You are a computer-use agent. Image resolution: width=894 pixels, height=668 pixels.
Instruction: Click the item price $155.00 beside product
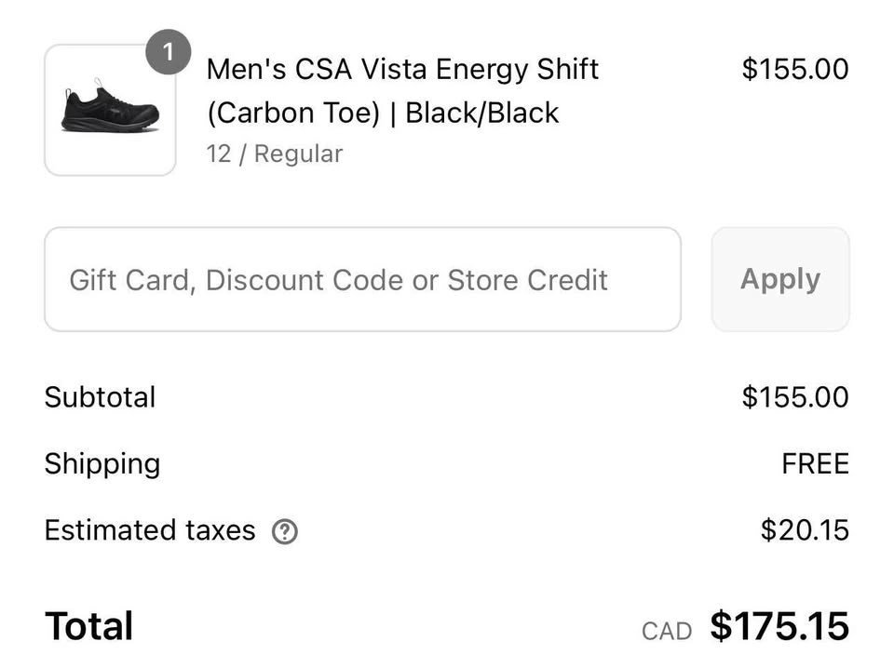(x=794, y=69)
